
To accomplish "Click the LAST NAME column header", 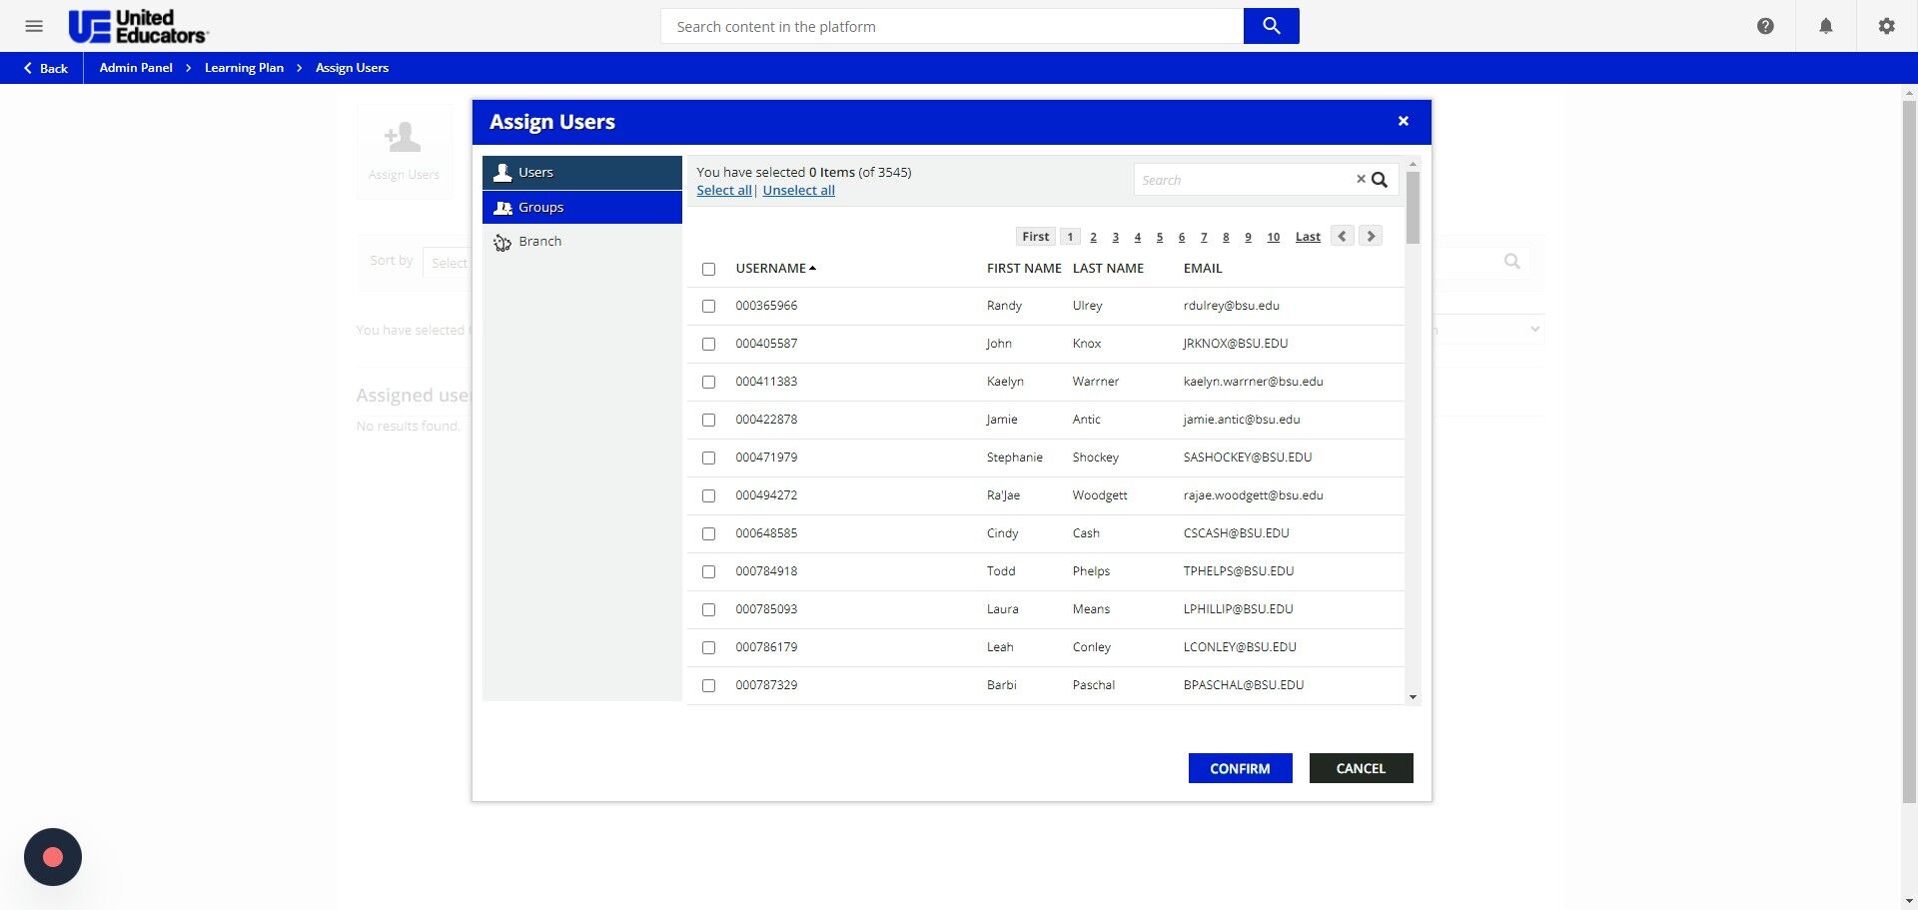I will pos(1108,268).
